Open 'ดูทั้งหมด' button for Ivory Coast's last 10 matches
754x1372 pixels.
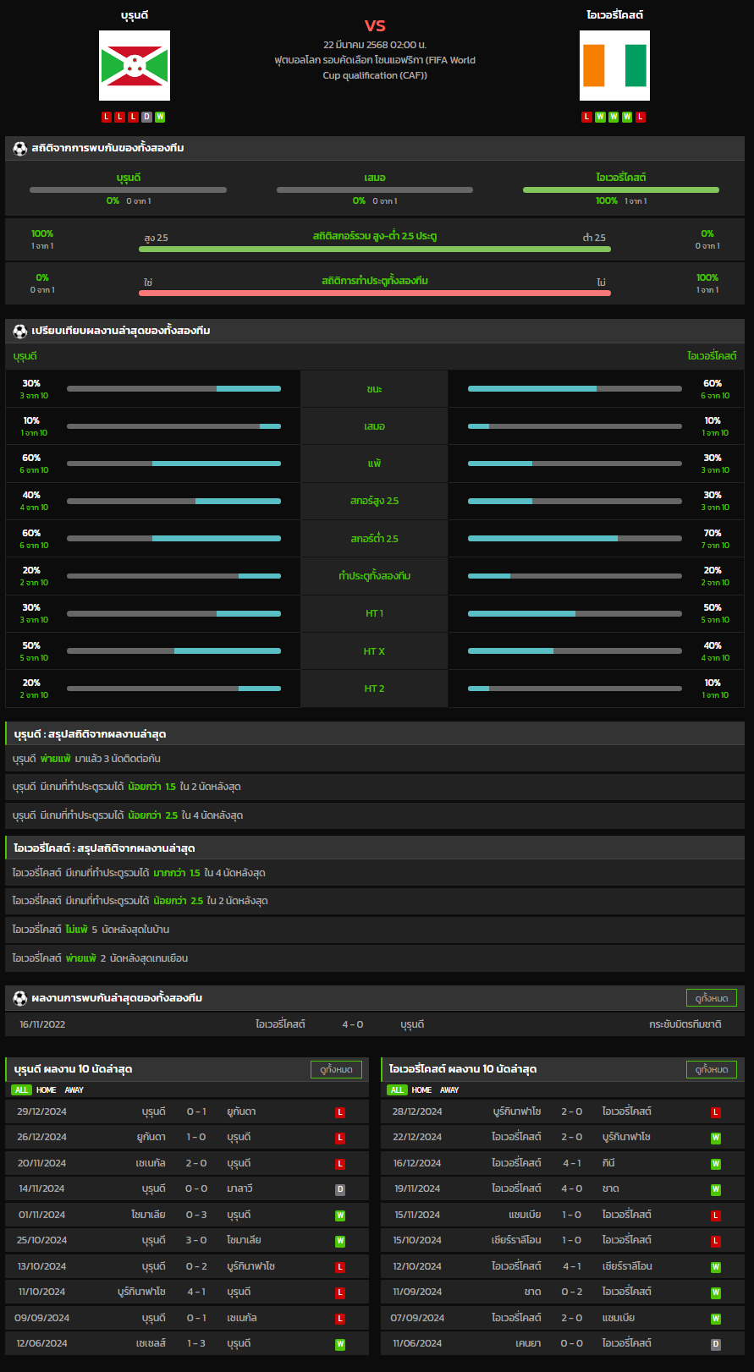coord(712,1069)
